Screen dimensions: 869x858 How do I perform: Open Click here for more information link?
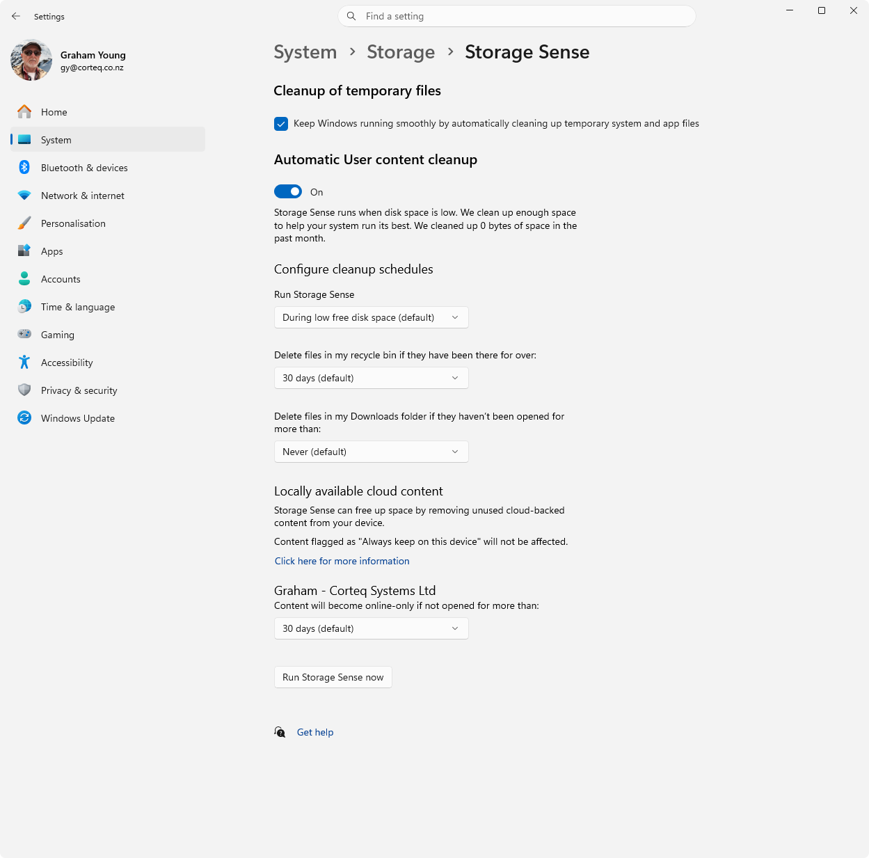point(342,561)
